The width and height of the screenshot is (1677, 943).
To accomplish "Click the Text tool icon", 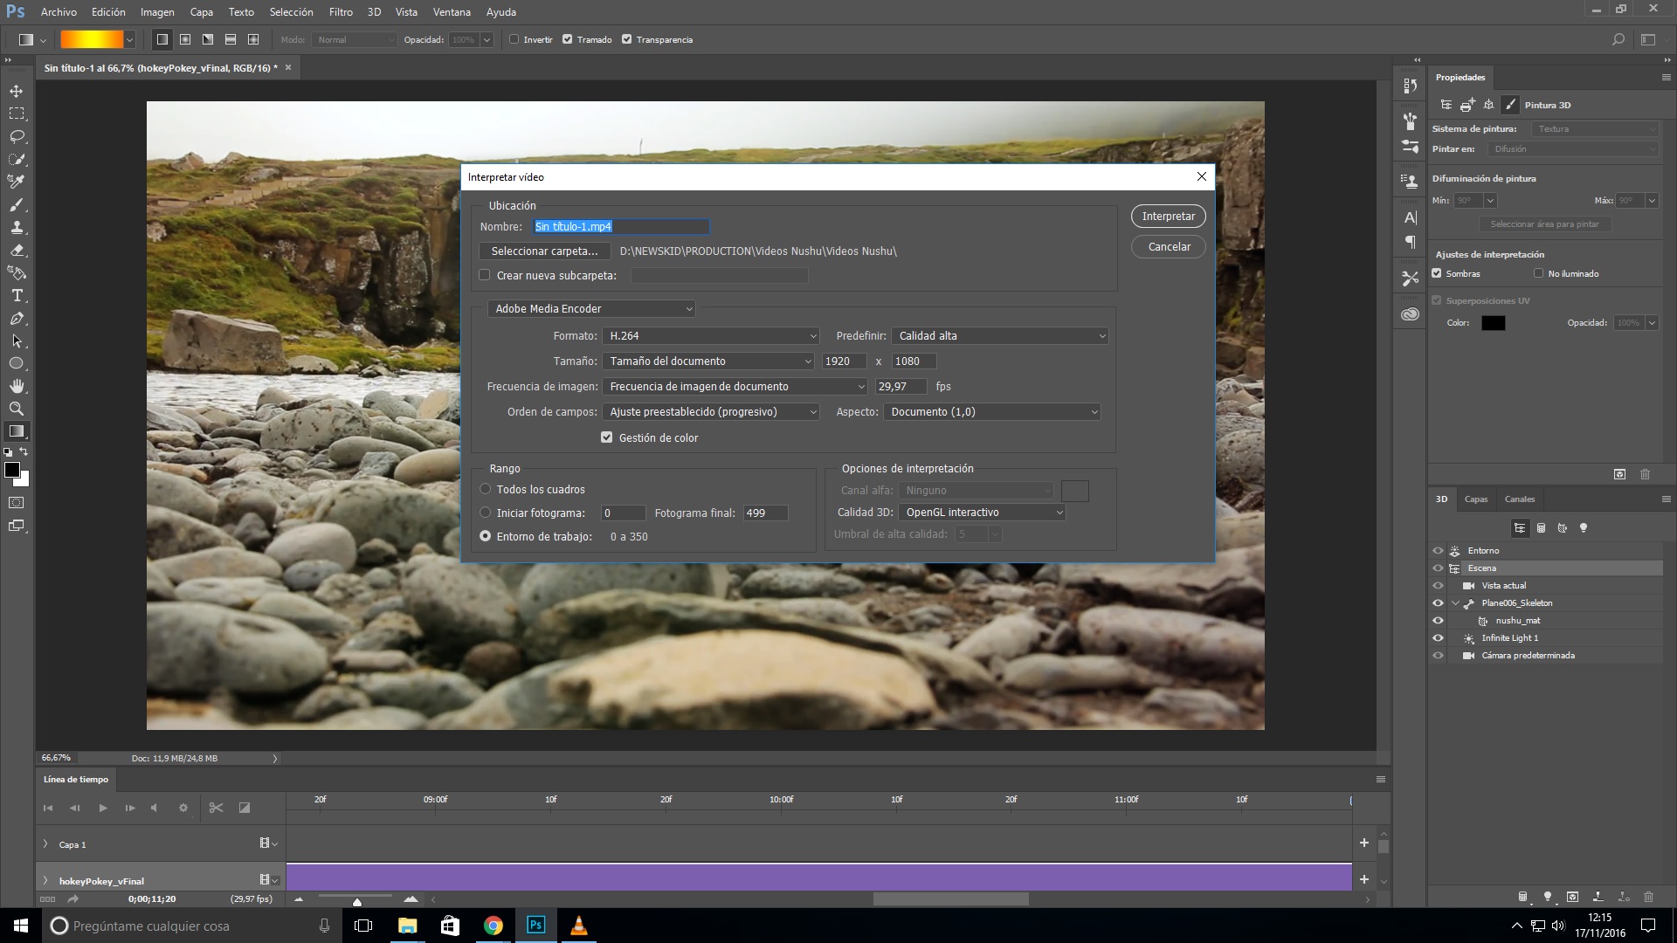I will coord(16,295).
